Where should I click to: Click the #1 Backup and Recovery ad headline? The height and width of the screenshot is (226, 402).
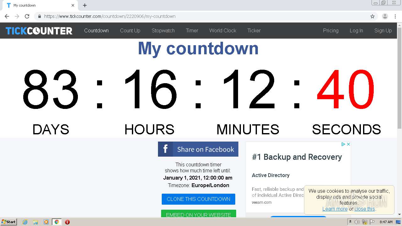297,157
